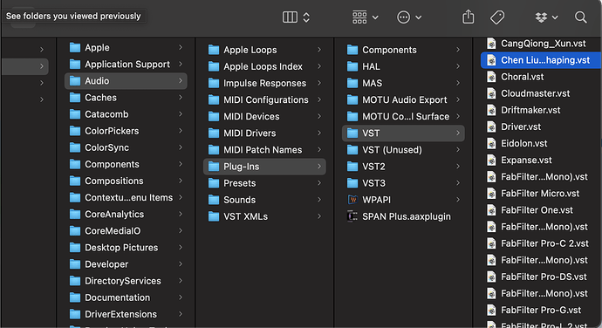The image size is (602, 328).
Task: Select the Desktop Pictures folder
Action: [x=126, y=248]
